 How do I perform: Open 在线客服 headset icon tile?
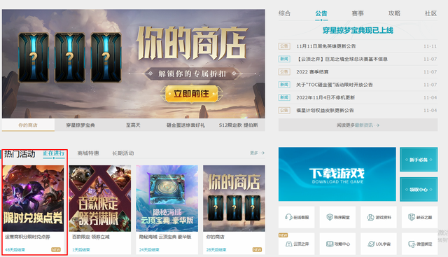[x=296, y=217]
